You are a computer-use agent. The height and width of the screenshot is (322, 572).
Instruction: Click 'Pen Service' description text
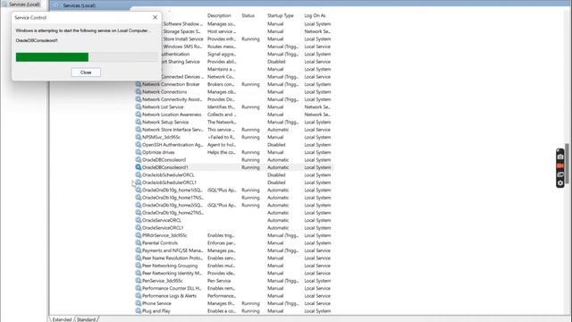pyautogui.click(x=219, y=281)
